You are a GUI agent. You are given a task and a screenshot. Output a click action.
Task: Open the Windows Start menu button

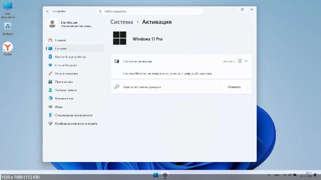click(x=155, y=175)
